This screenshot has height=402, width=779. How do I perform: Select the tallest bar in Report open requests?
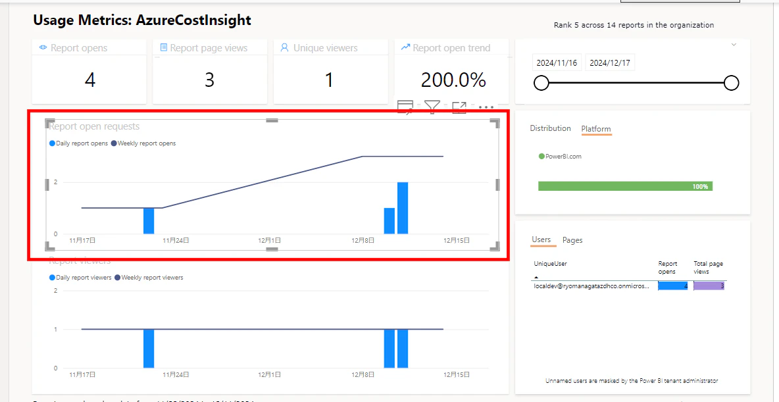pos(403,208)
